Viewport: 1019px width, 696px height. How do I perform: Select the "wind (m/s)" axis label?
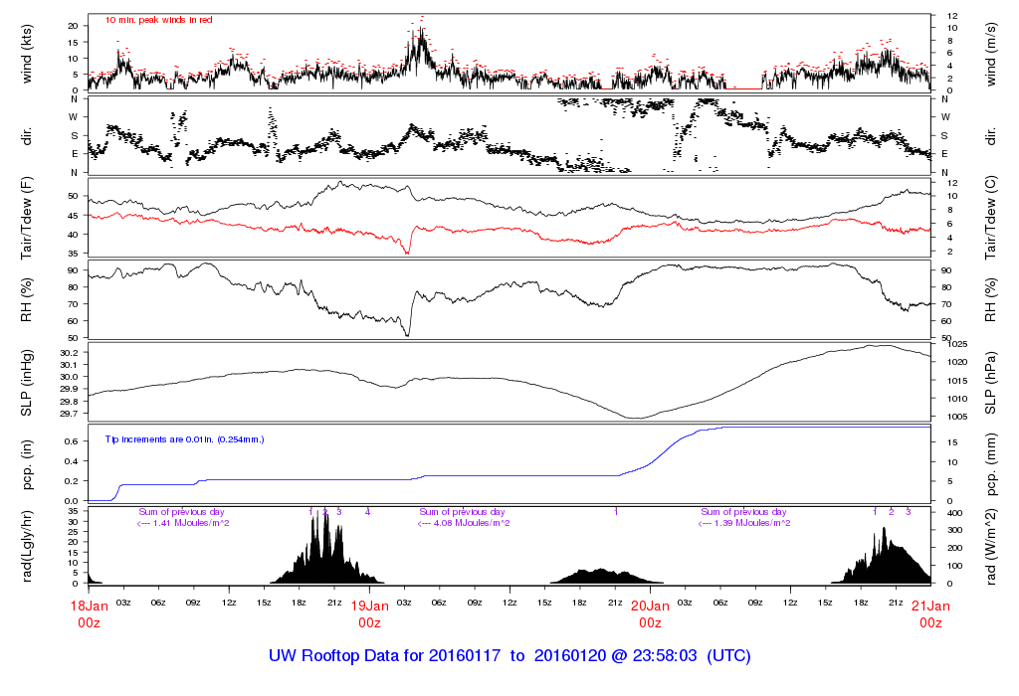pos(991,54)
